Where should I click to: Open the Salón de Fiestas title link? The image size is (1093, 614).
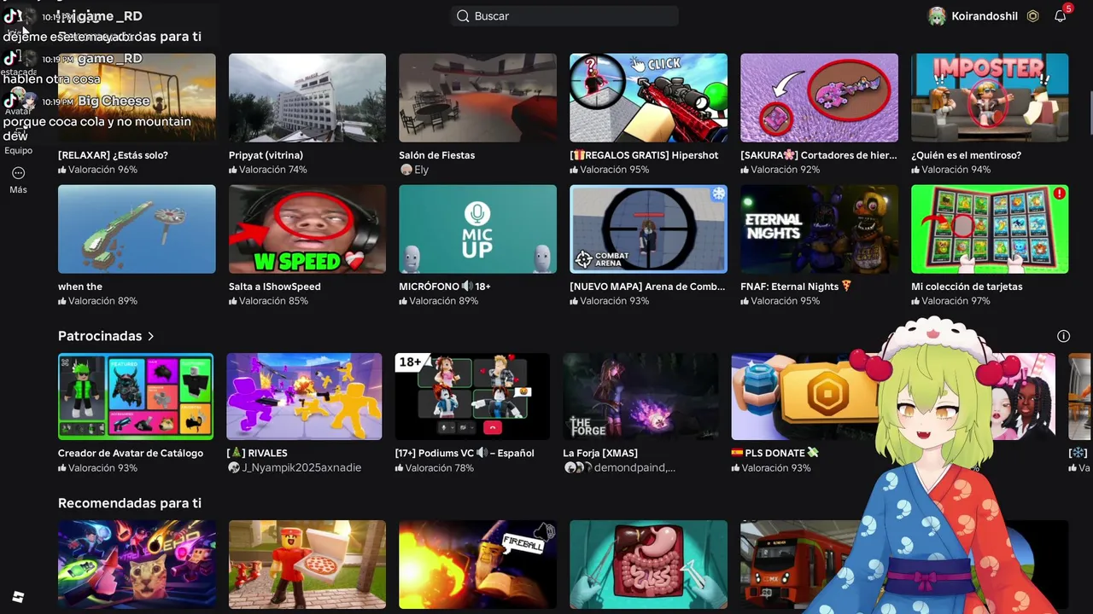436,155
